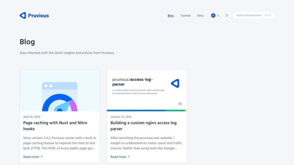Image resolution: width=294 pixels, height=165 pixels.
Task: Click Read more under nginx parser article
Action: (118, 157)
